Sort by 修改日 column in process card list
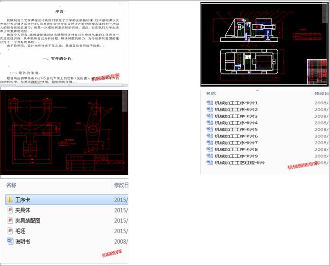 [x=321, y=93]
